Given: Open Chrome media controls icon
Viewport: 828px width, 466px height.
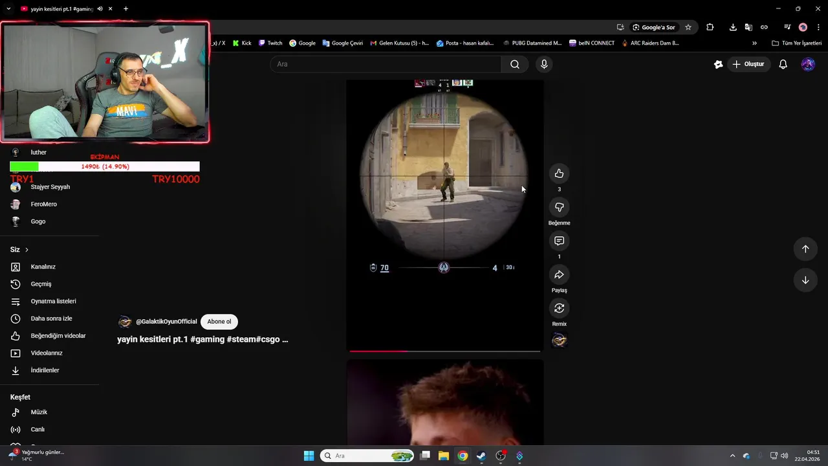Looking at the screenshot, I should 787,27.
